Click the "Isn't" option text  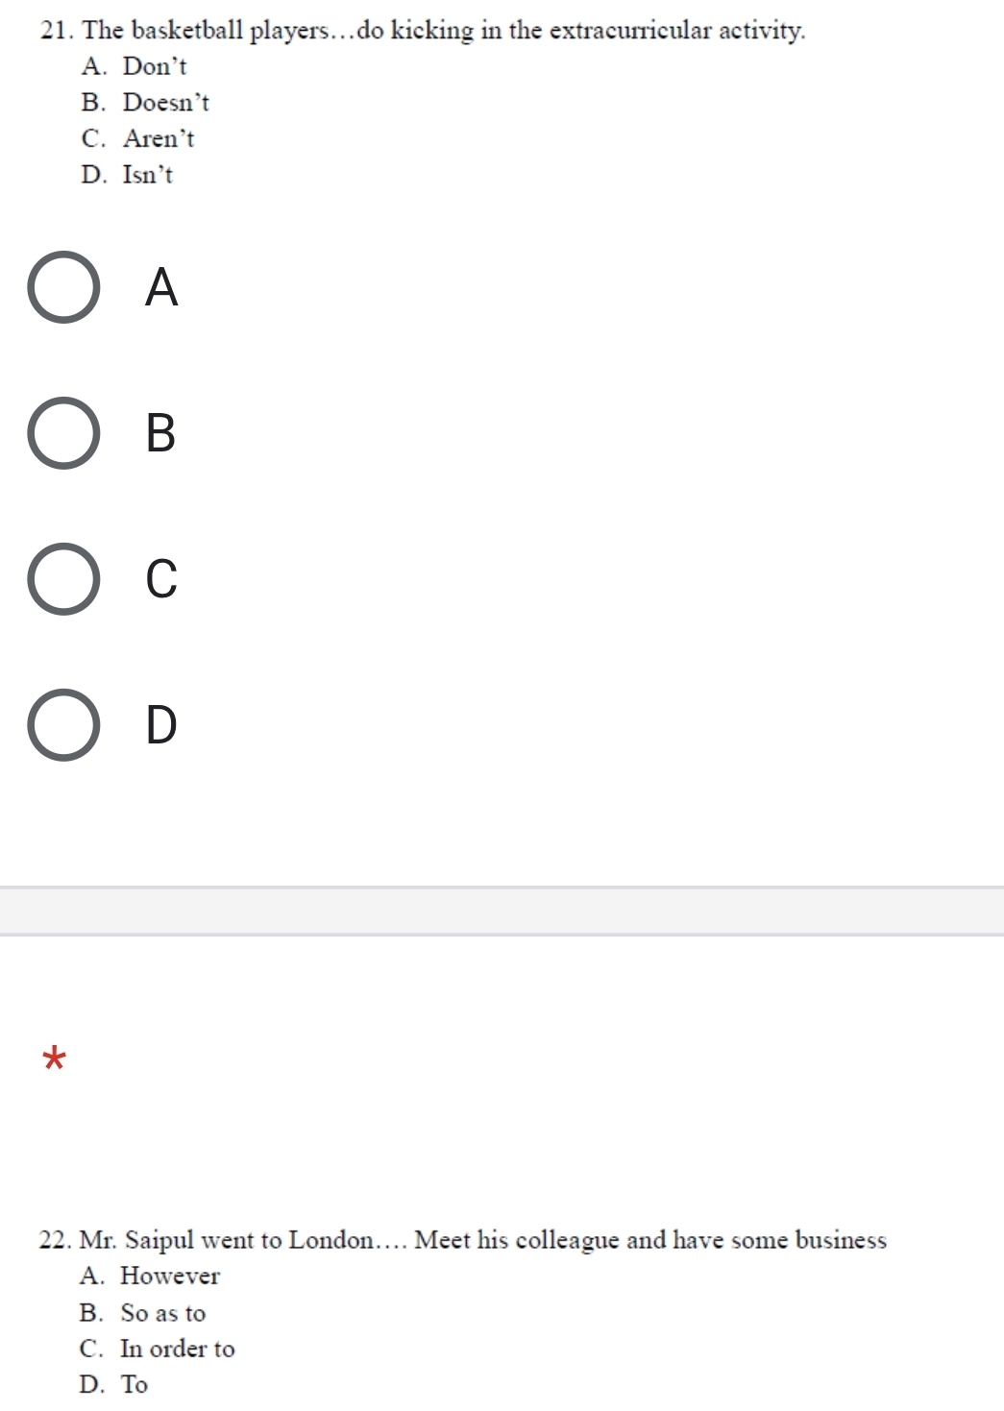coord(148,175)
